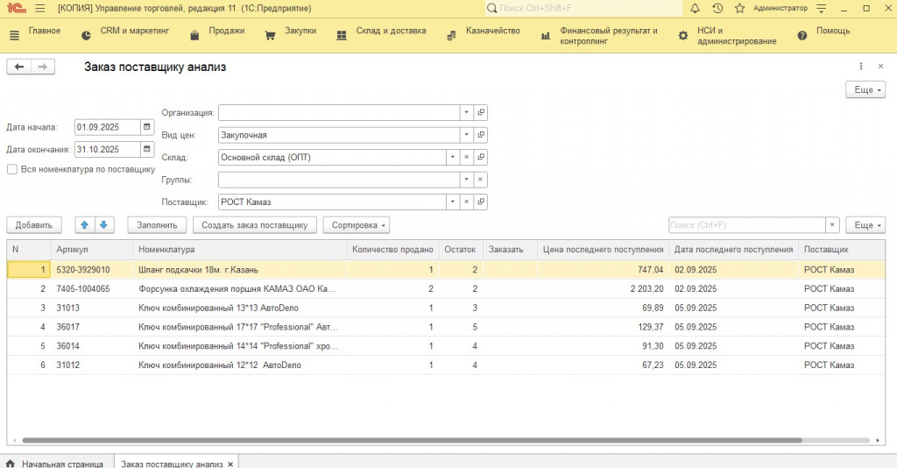The width and height of the screenshot is (897, 468).
Task: Click the Склад и доставка grid icon
Action: coord(342,35)
